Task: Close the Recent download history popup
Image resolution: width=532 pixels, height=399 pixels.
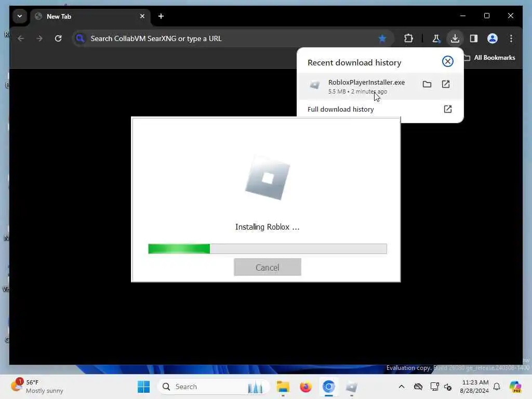Action: (447, 61)
